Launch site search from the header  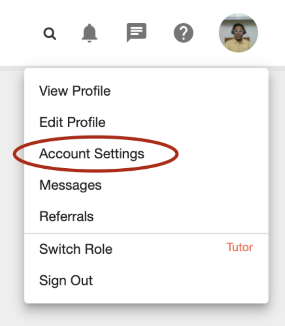50,33
